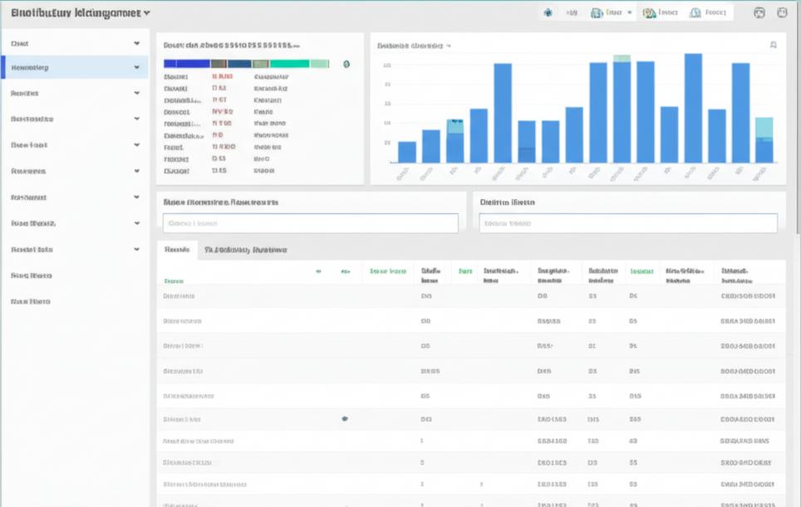Click the bookmark icon in the chart panel corner
This screenshot has height=507, width=801.
pos(774,46)
